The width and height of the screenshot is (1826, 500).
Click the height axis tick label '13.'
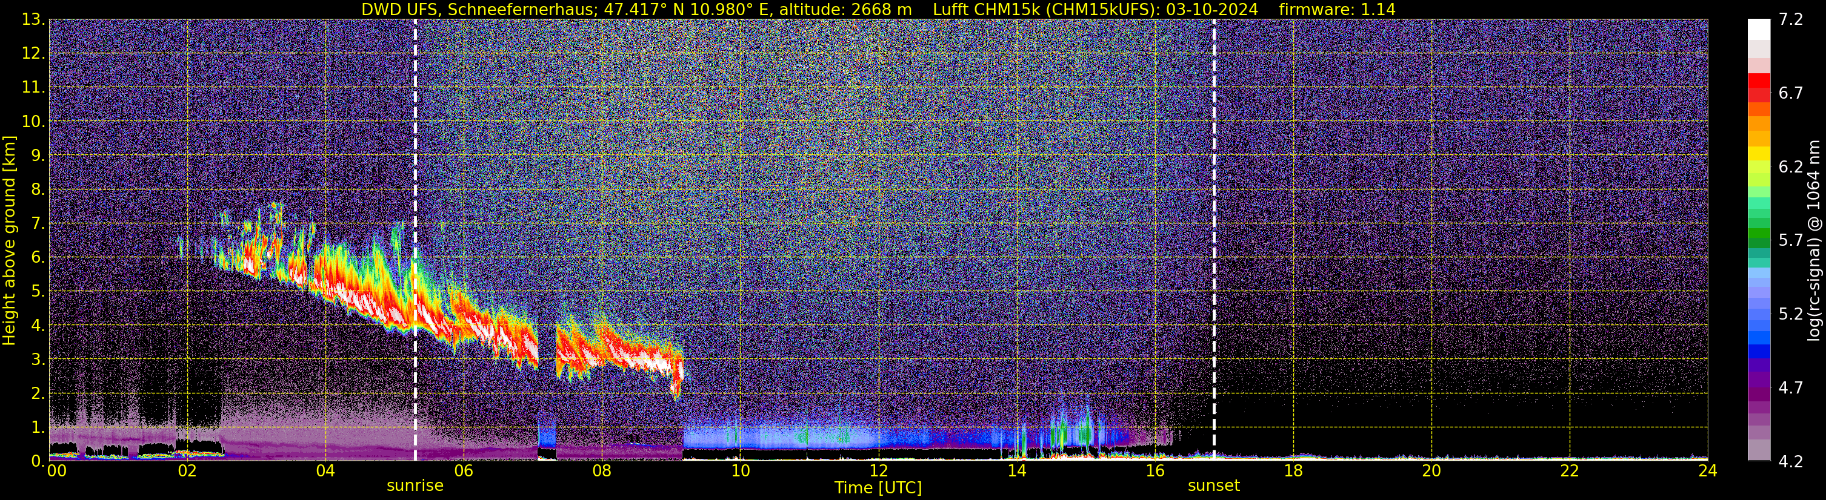point(33,19)
